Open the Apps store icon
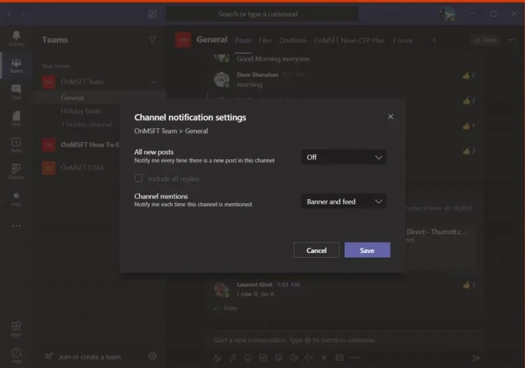525x368 pixels. click(x=16, y=329)
